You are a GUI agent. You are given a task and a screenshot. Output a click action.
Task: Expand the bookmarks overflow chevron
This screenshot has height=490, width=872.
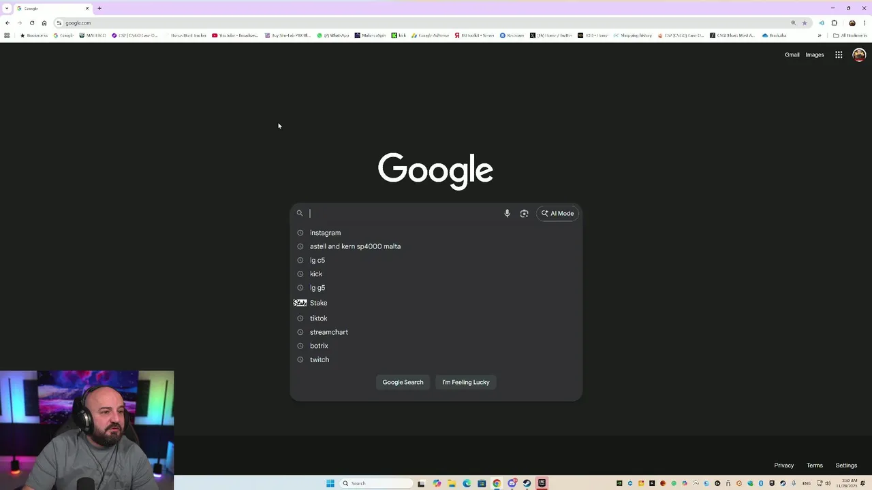coord(820,35)
